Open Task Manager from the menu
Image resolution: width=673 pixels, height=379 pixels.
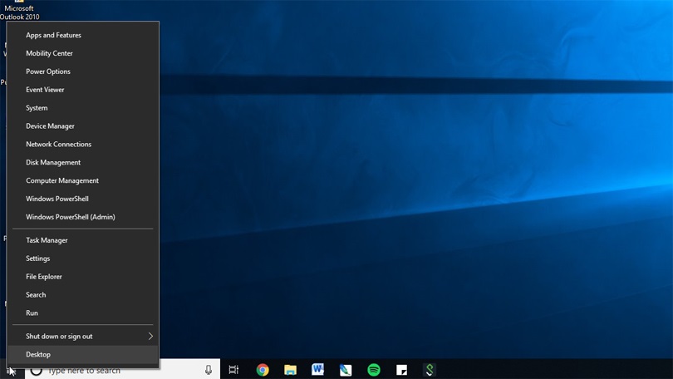pyautogui.click(x=83, y=240)
